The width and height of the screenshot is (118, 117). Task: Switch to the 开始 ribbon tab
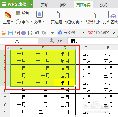[45, 5]
